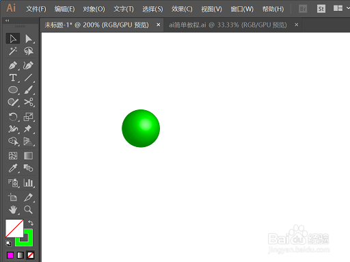This screenshot has width=350, height=262.
Task: Select the Zoom tool
Action: click(x=29, y=209)
